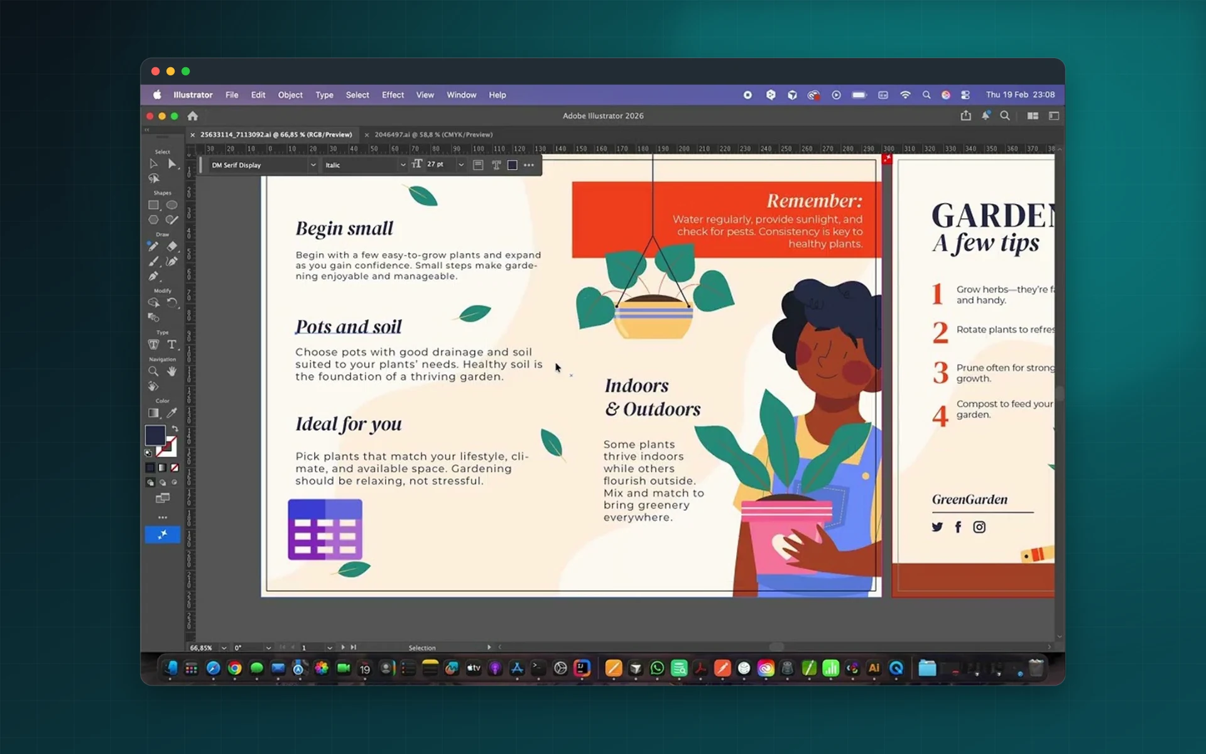Open the artboard number dropdown

(x=329, y=648)
